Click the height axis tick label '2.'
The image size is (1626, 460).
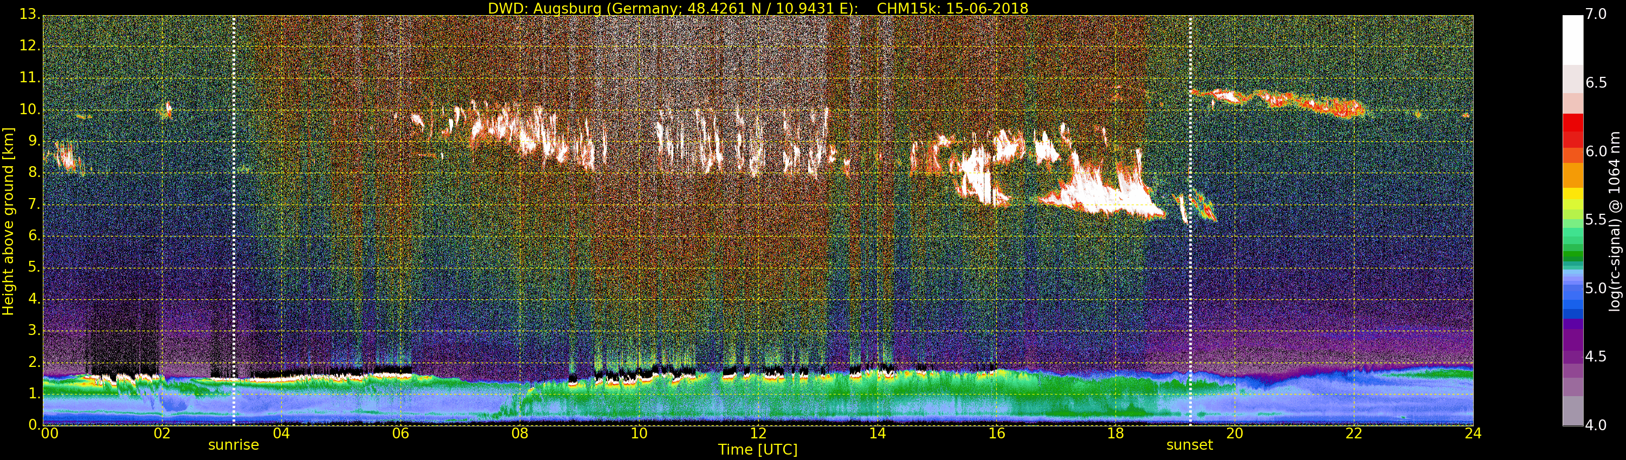[x=34, y=362]
